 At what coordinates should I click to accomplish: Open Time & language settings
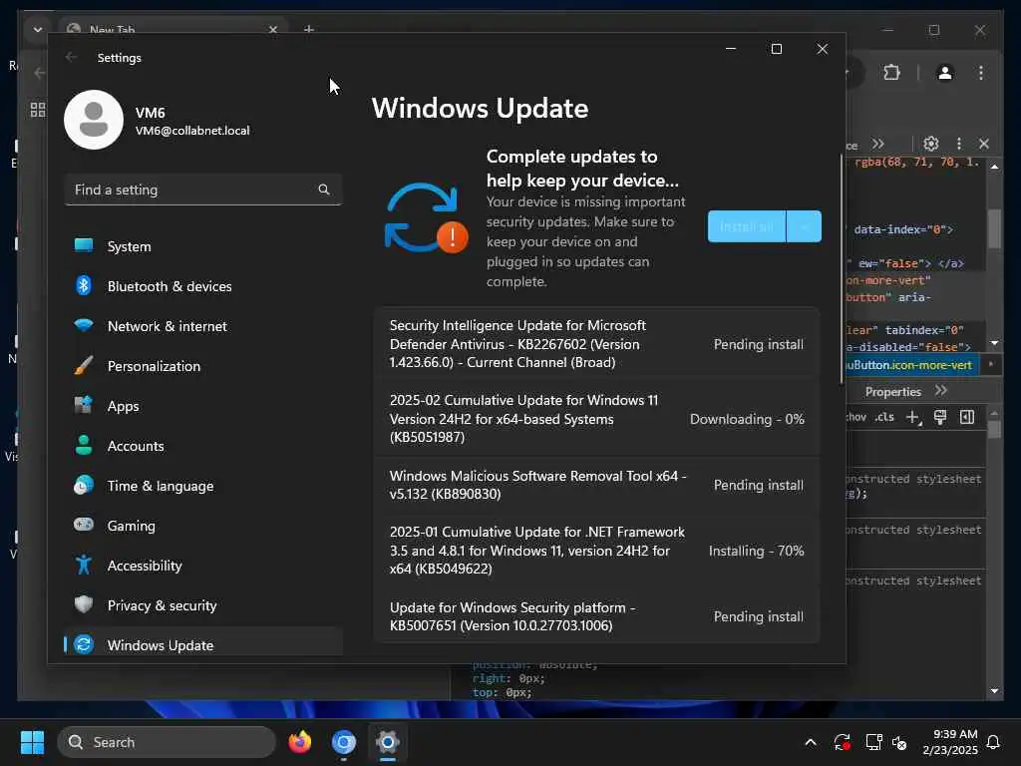point(203,486)
